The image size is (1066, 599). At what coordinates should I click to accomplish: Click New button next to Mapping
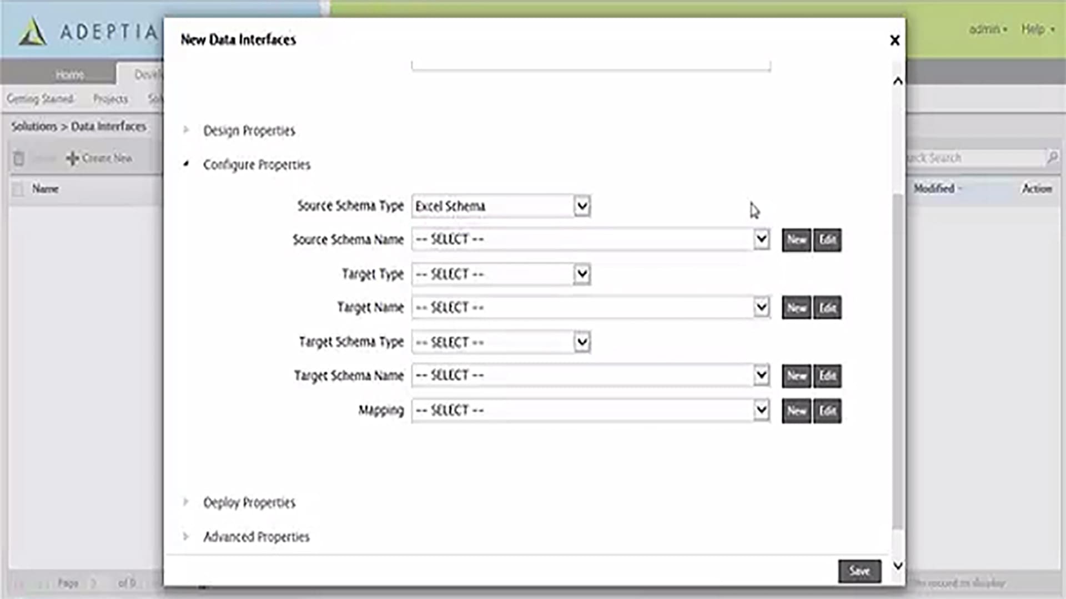[x=796, y=411]
